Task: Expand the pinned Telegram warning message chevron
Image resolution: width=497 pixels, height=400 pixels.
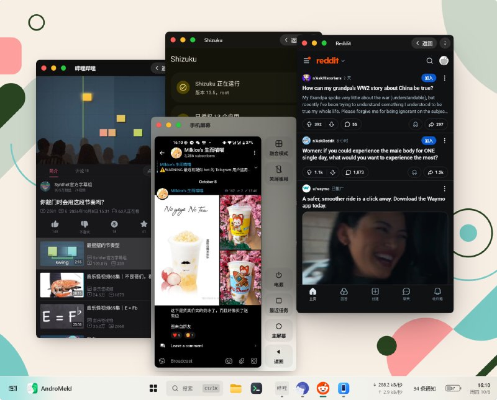Action: [x=256, y=167]
